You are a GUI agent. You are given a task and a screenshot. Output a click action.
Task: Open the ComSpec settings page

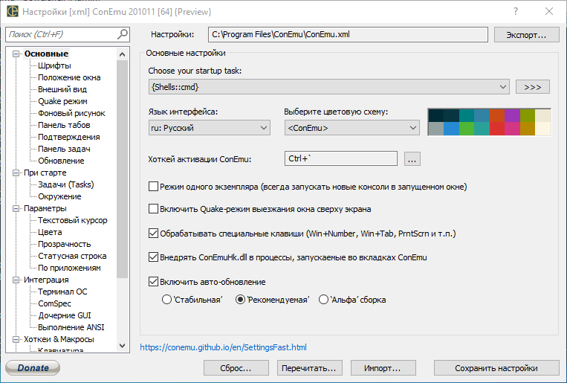tap(54, 303)
